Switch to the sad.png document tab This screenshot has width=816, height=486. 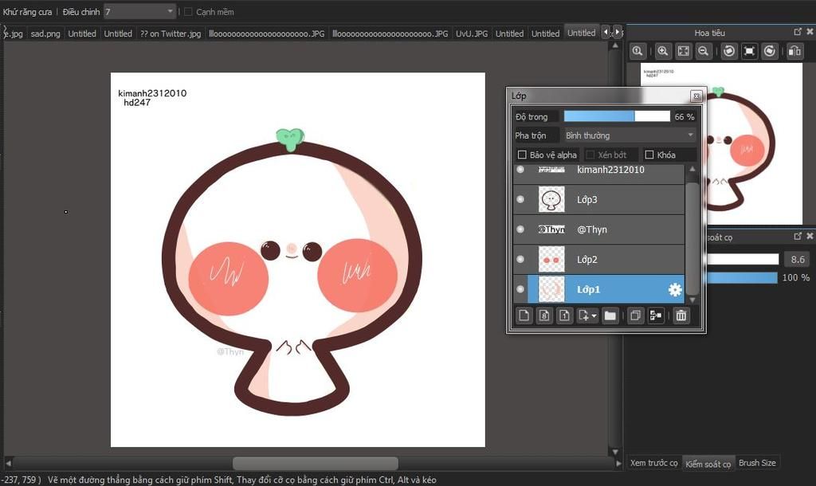(x=45, y=33)
